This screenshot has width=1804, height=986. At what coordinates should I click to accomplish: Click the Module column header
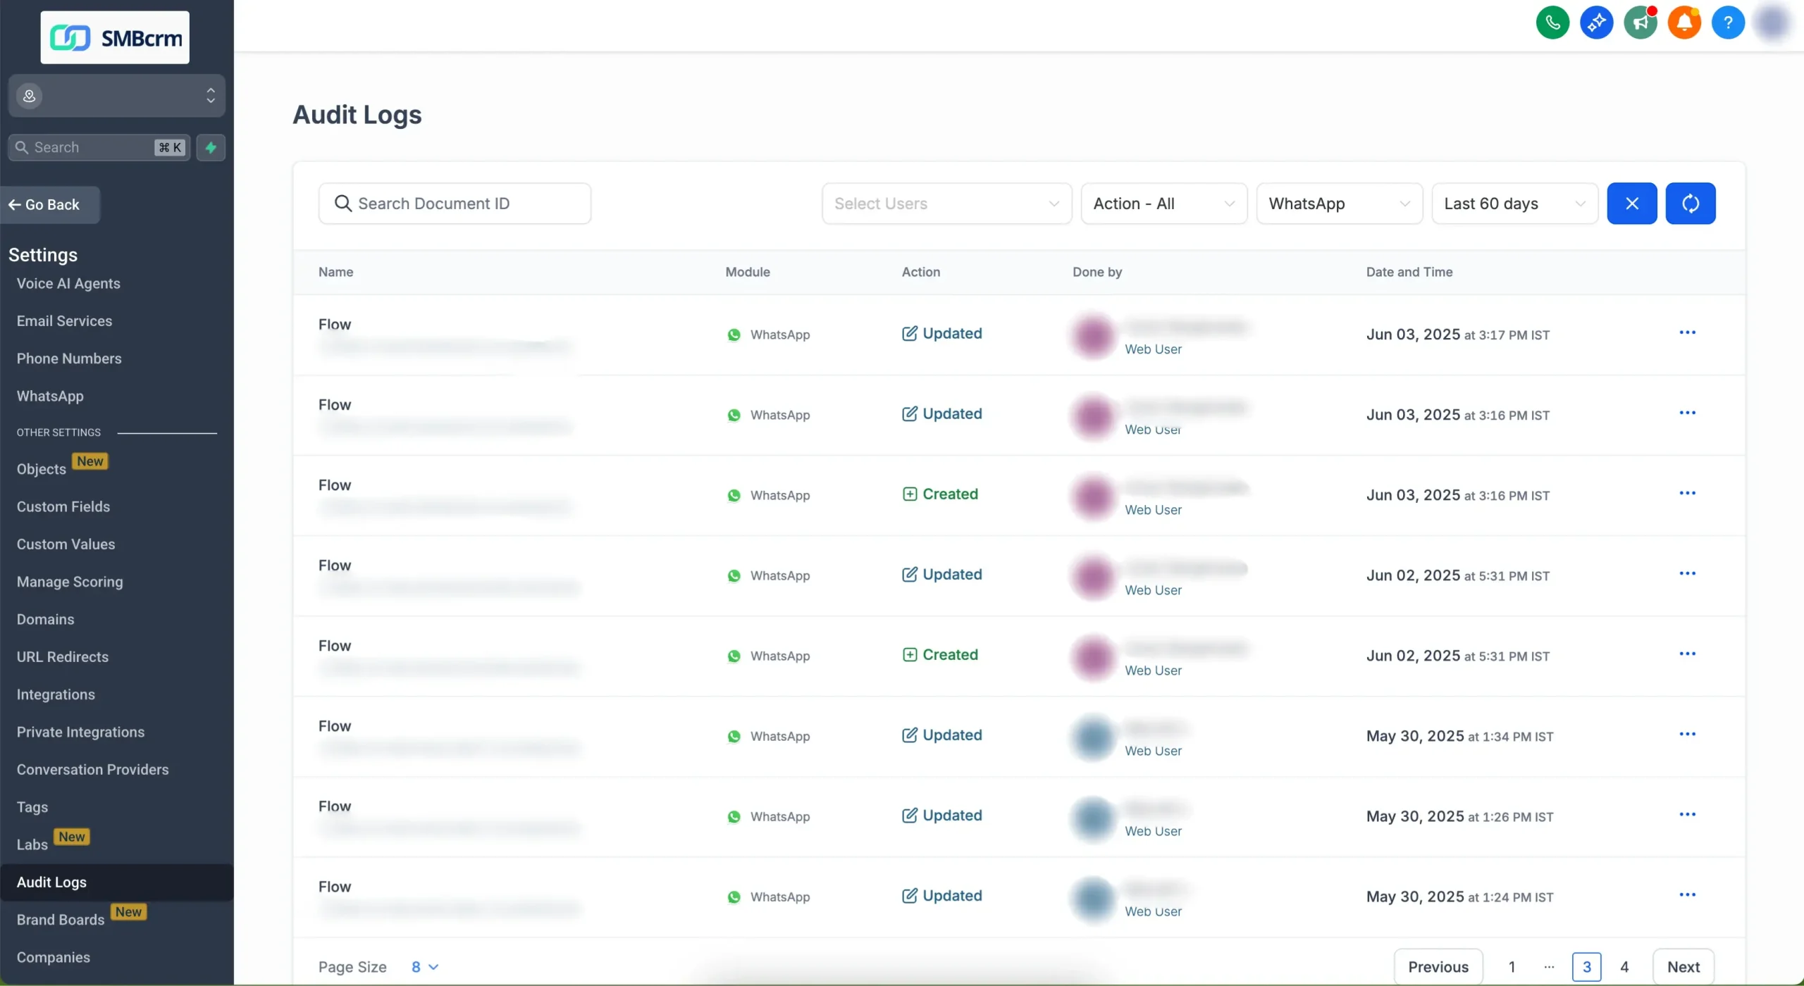click(x=748, y=272)
